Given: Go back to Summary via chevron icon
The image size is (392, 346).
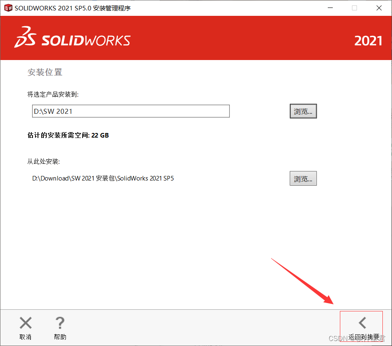Looking at the screenshot, I should coord(362,323).
